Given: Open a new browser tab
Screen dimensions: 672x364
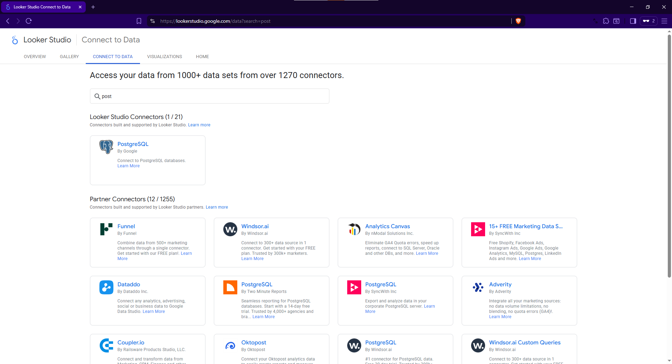Looking at the screenshot, I should click(93, 7).
